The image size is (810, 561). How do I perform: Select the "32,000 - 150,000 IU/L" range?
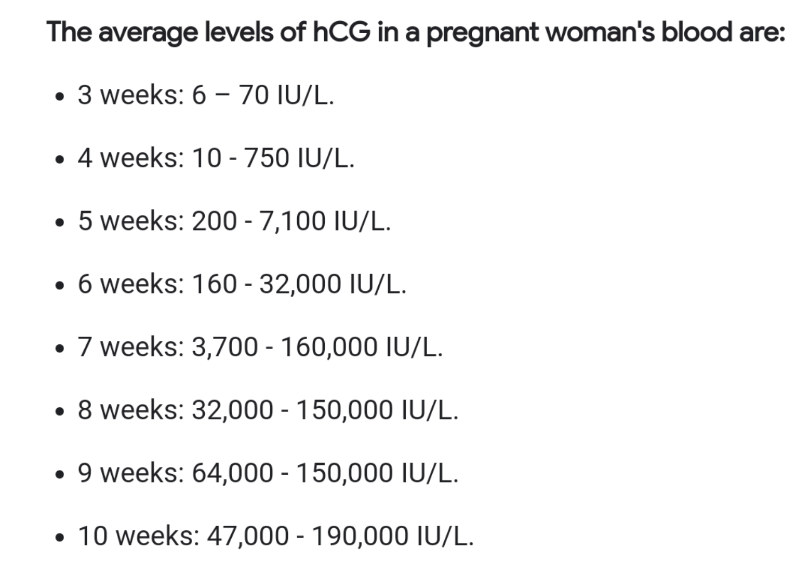pos(325,410)
